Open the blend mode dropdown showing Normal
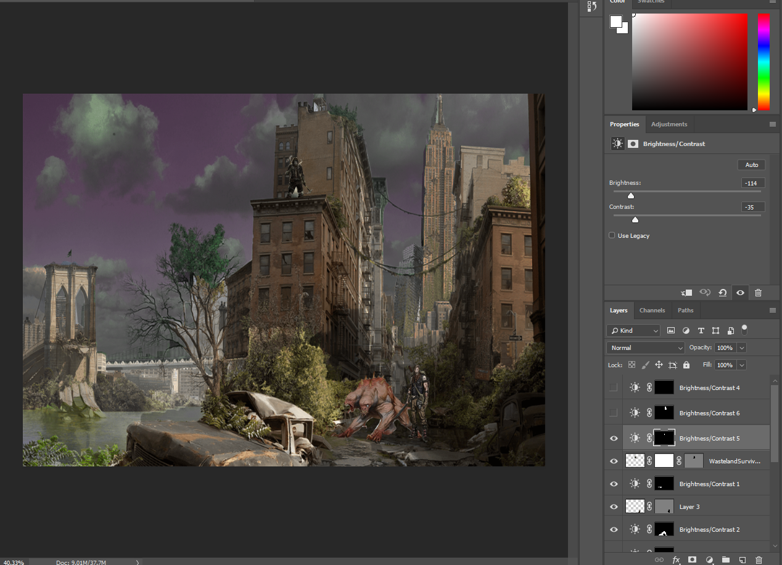782x565 pixels. [x=644, y=348]
